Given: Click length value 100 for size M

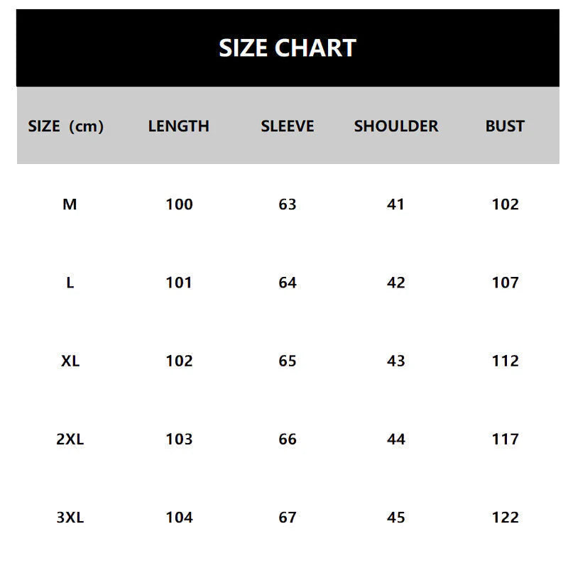Looking at the screenshot, I should (179, 204).
